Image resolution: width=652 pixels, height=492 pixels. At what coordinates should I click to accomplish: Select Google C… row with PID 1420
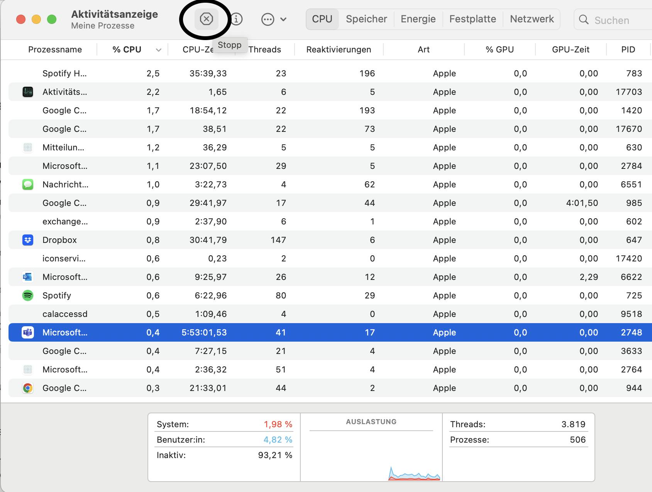(330, 110)
